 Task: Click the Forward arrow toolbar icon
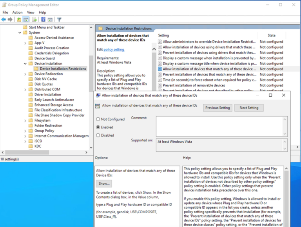[10, 20]
